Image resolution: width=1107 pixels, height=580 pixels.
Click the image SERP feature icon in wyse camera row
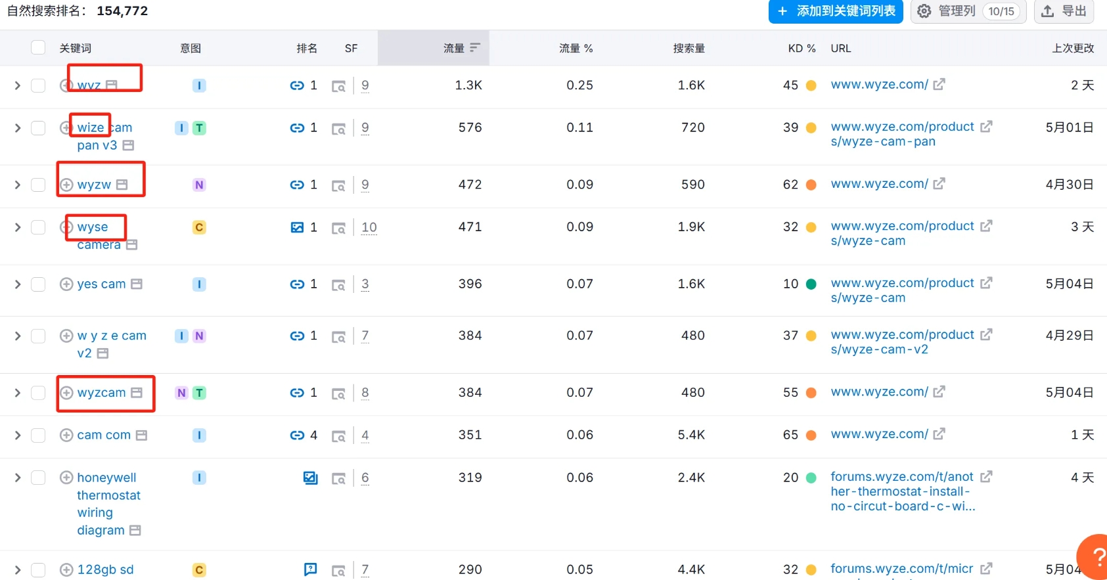coord(297,227)
